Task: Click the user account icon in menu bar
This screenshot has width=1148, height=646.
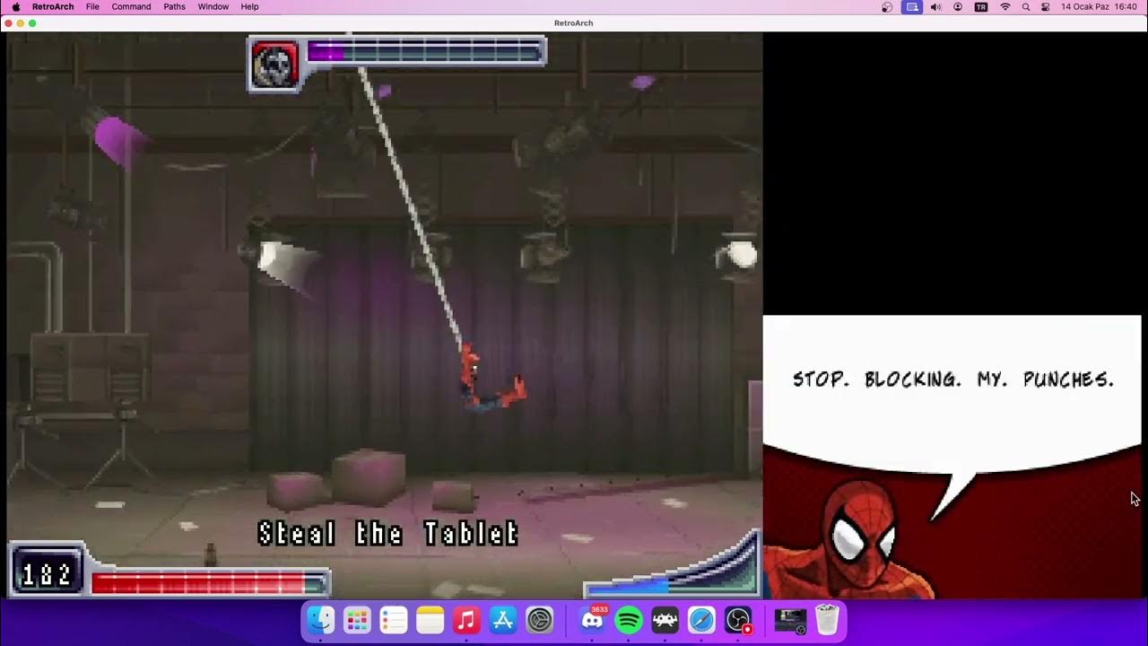Action: 958,6
